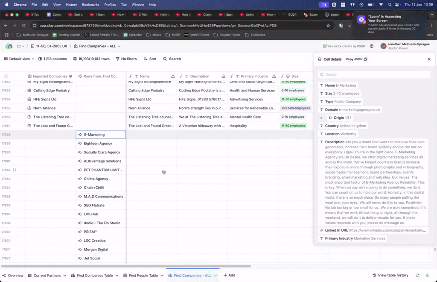Image resolution: width=437 pixels, height=282 pixels.
Task: Open the help question mark icon
Action: pos(372,46)
